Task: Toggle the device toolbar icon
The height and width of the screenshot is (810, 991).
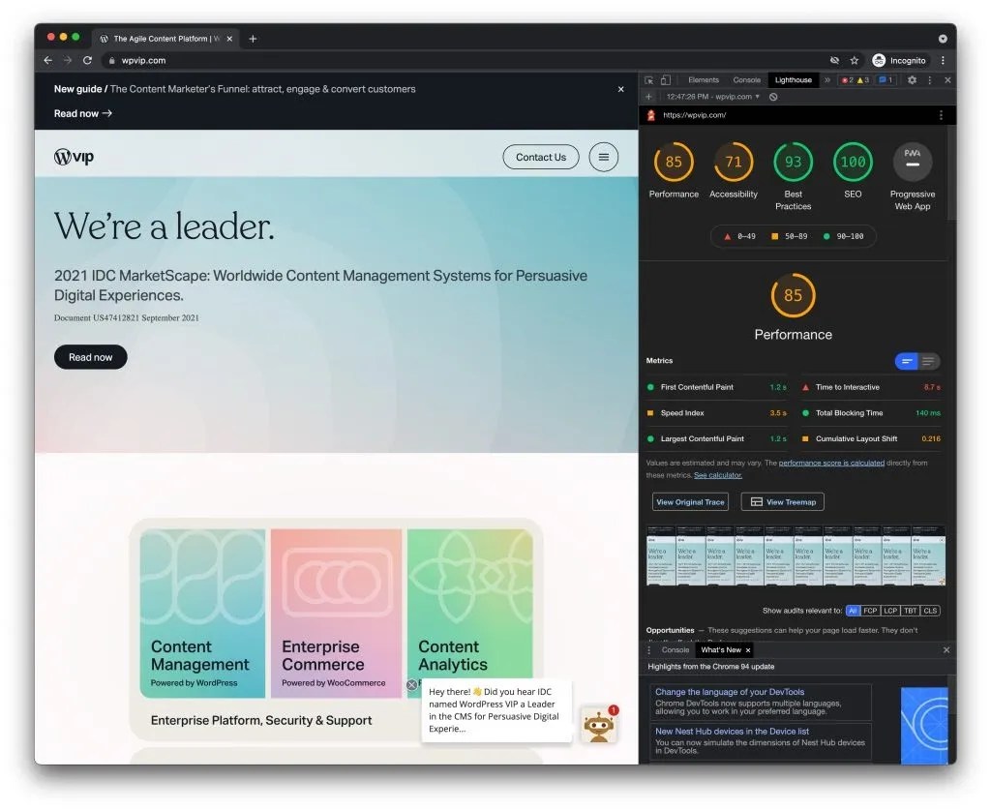Action: [x=666, y=80]
